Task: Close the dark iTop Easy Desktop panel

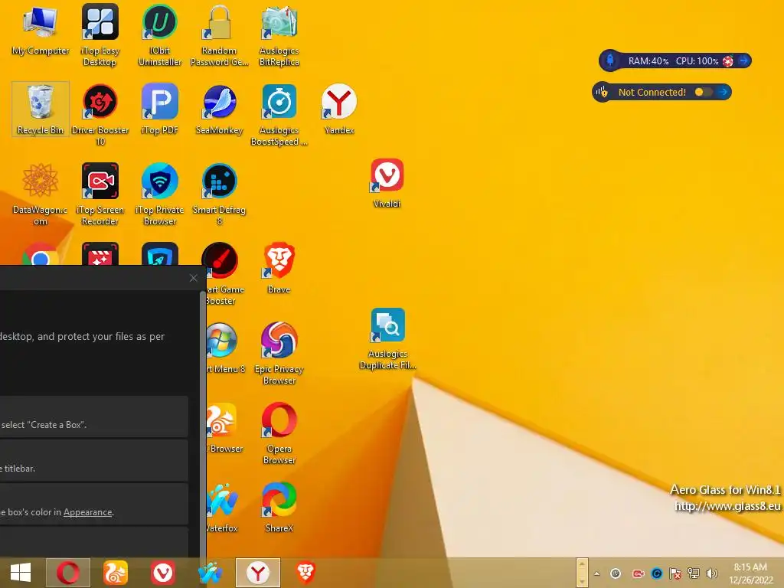Action: (x=194, y=278)
